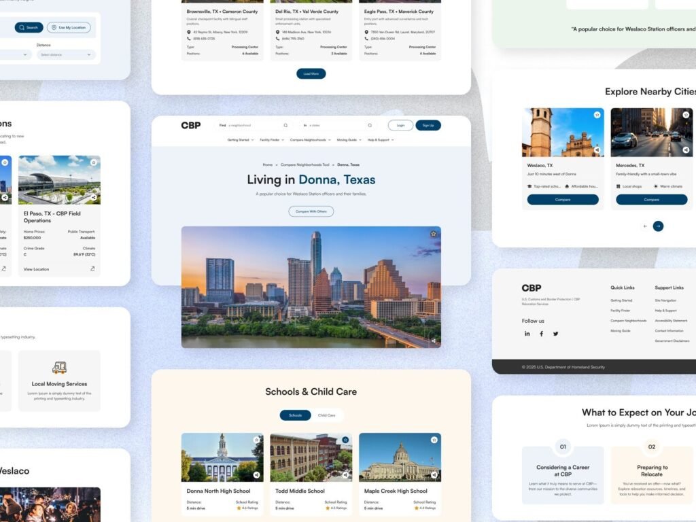Open Facility Finder in footer Quick Links
Viewport: 696px width, 522px height.
click(x=620, y=311)
